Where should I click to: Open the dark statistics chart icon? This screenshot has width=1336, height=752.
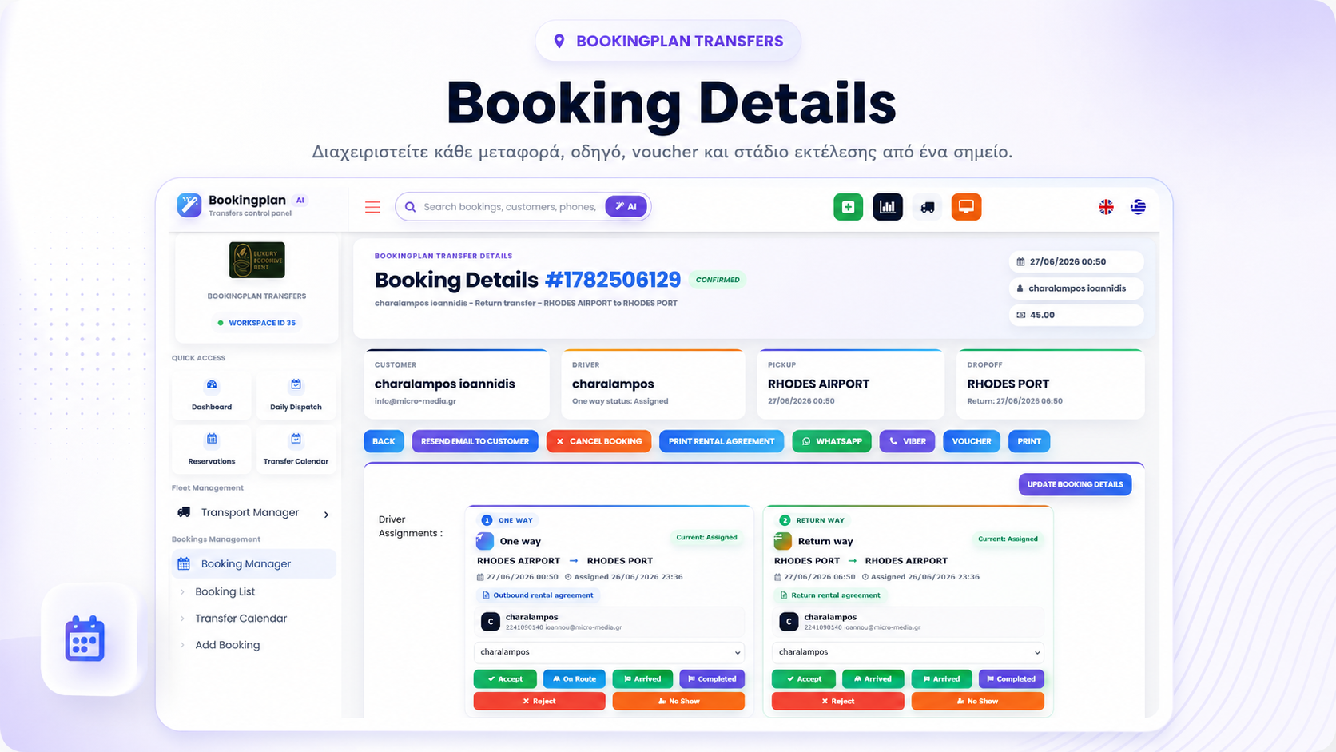(x=888, y=207)
